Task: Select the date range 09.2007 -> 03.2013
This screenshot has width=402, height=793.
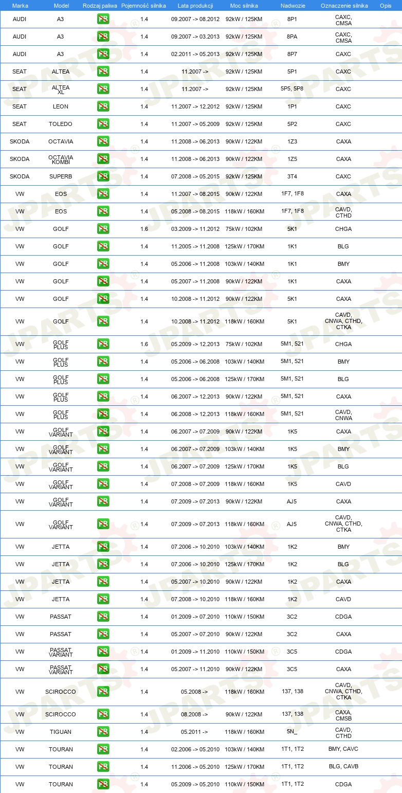Action: (x=195, y=37)
